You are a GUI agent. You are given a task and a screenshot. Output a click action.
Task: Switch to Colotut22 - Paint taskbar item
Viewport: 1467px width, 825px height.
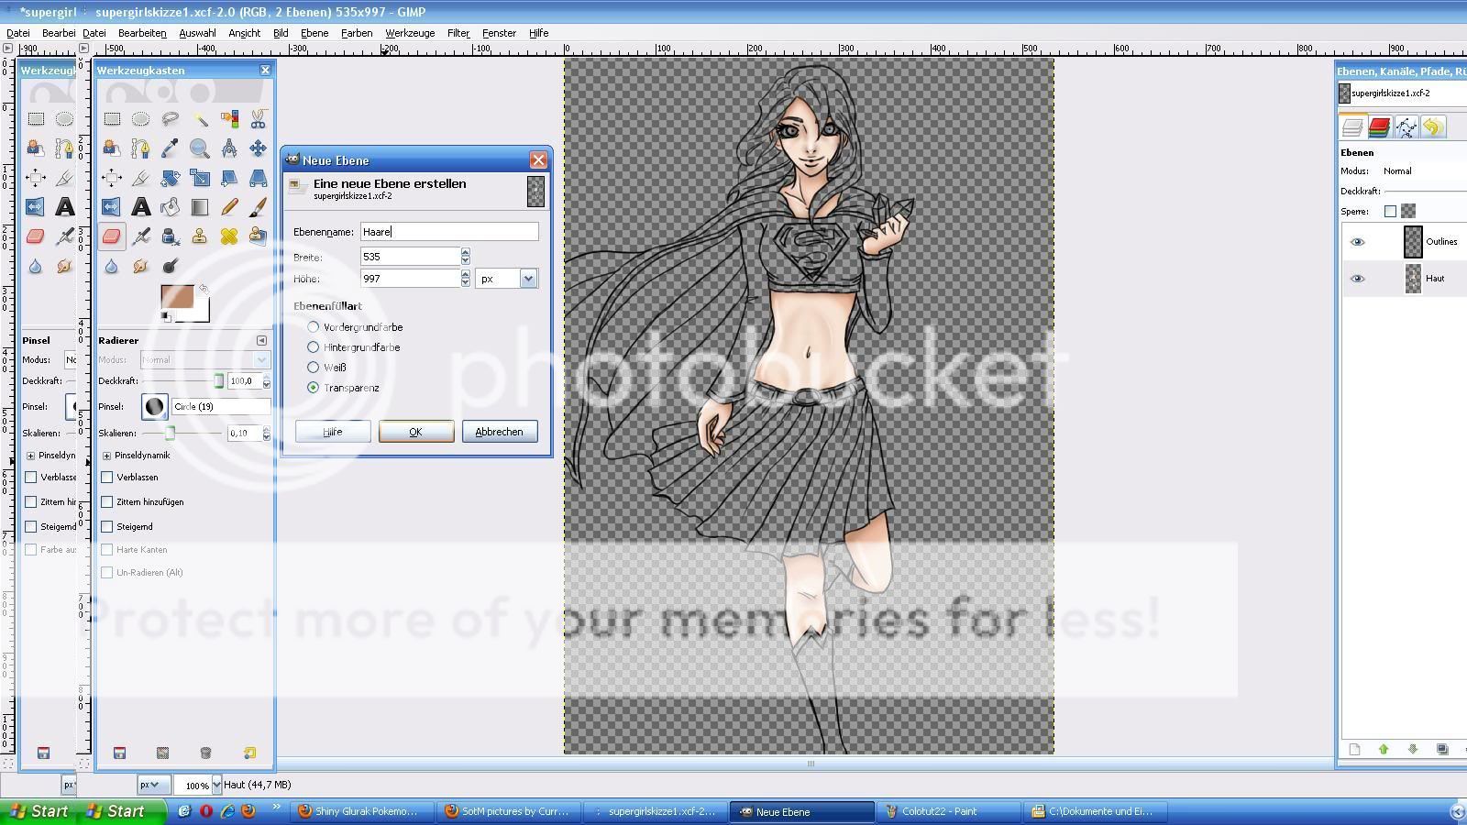click(x=949, y=811)
